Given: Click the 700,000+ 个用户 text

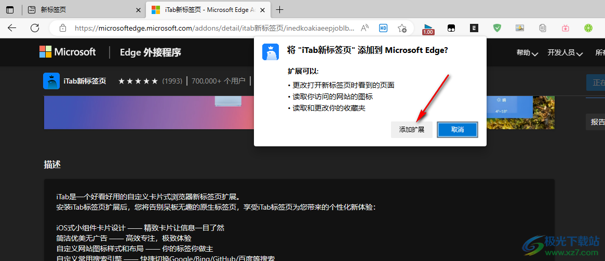Looking at the screenshot, I should click(x=219, y=81).
